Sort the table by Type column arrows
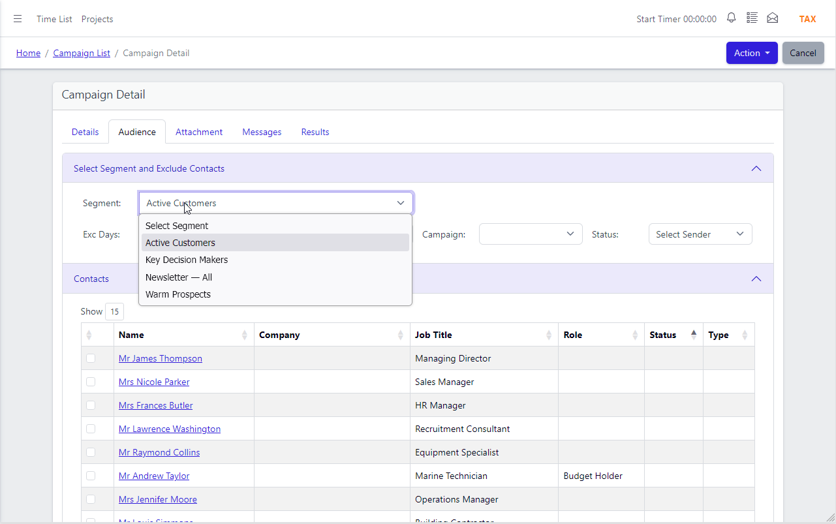 pyautogui.click(x=745, y=335)
